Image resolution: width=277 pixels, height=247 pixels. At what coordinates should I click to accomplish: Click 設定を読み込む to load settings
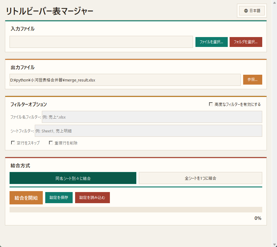92,198
